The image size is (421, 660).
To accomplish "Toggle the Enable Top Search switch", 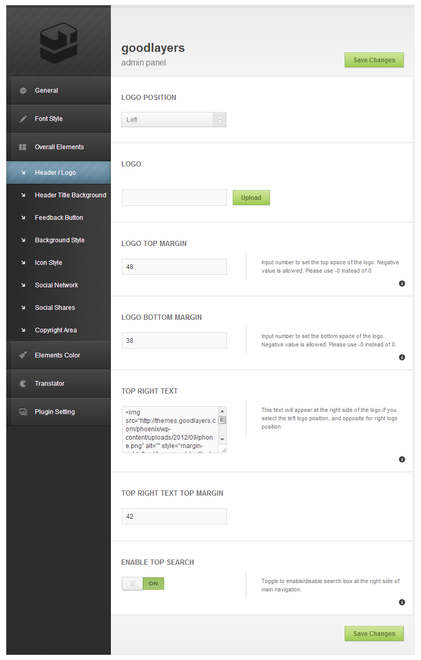I will pos(143,584).
